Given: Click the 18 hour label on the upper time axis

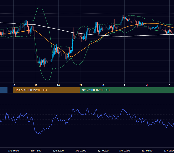Looking at the screenshot, I should click(x=36, y=85).
